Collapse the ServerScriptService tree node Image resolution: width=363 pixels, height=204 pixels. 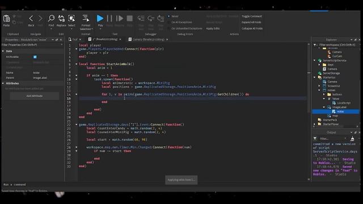tap(315, 61)
